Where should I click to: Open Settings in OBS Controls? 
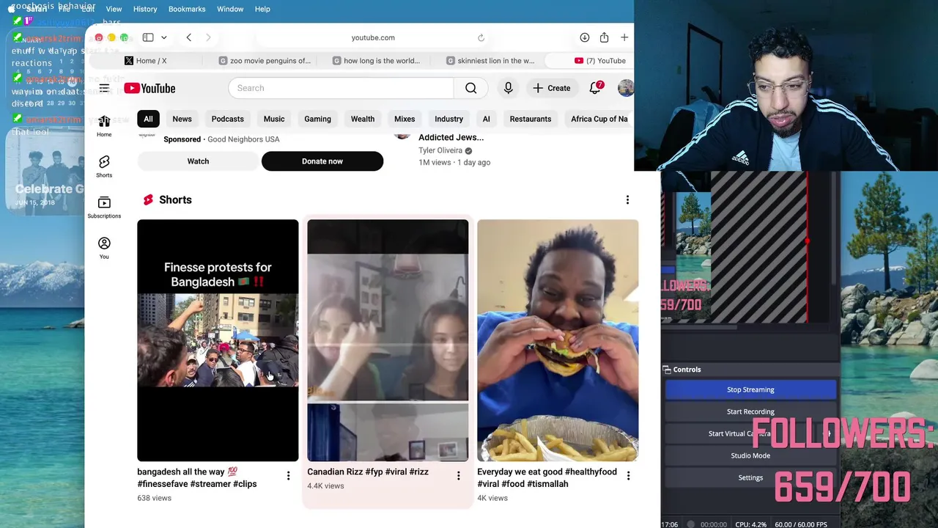pos(750,477)
